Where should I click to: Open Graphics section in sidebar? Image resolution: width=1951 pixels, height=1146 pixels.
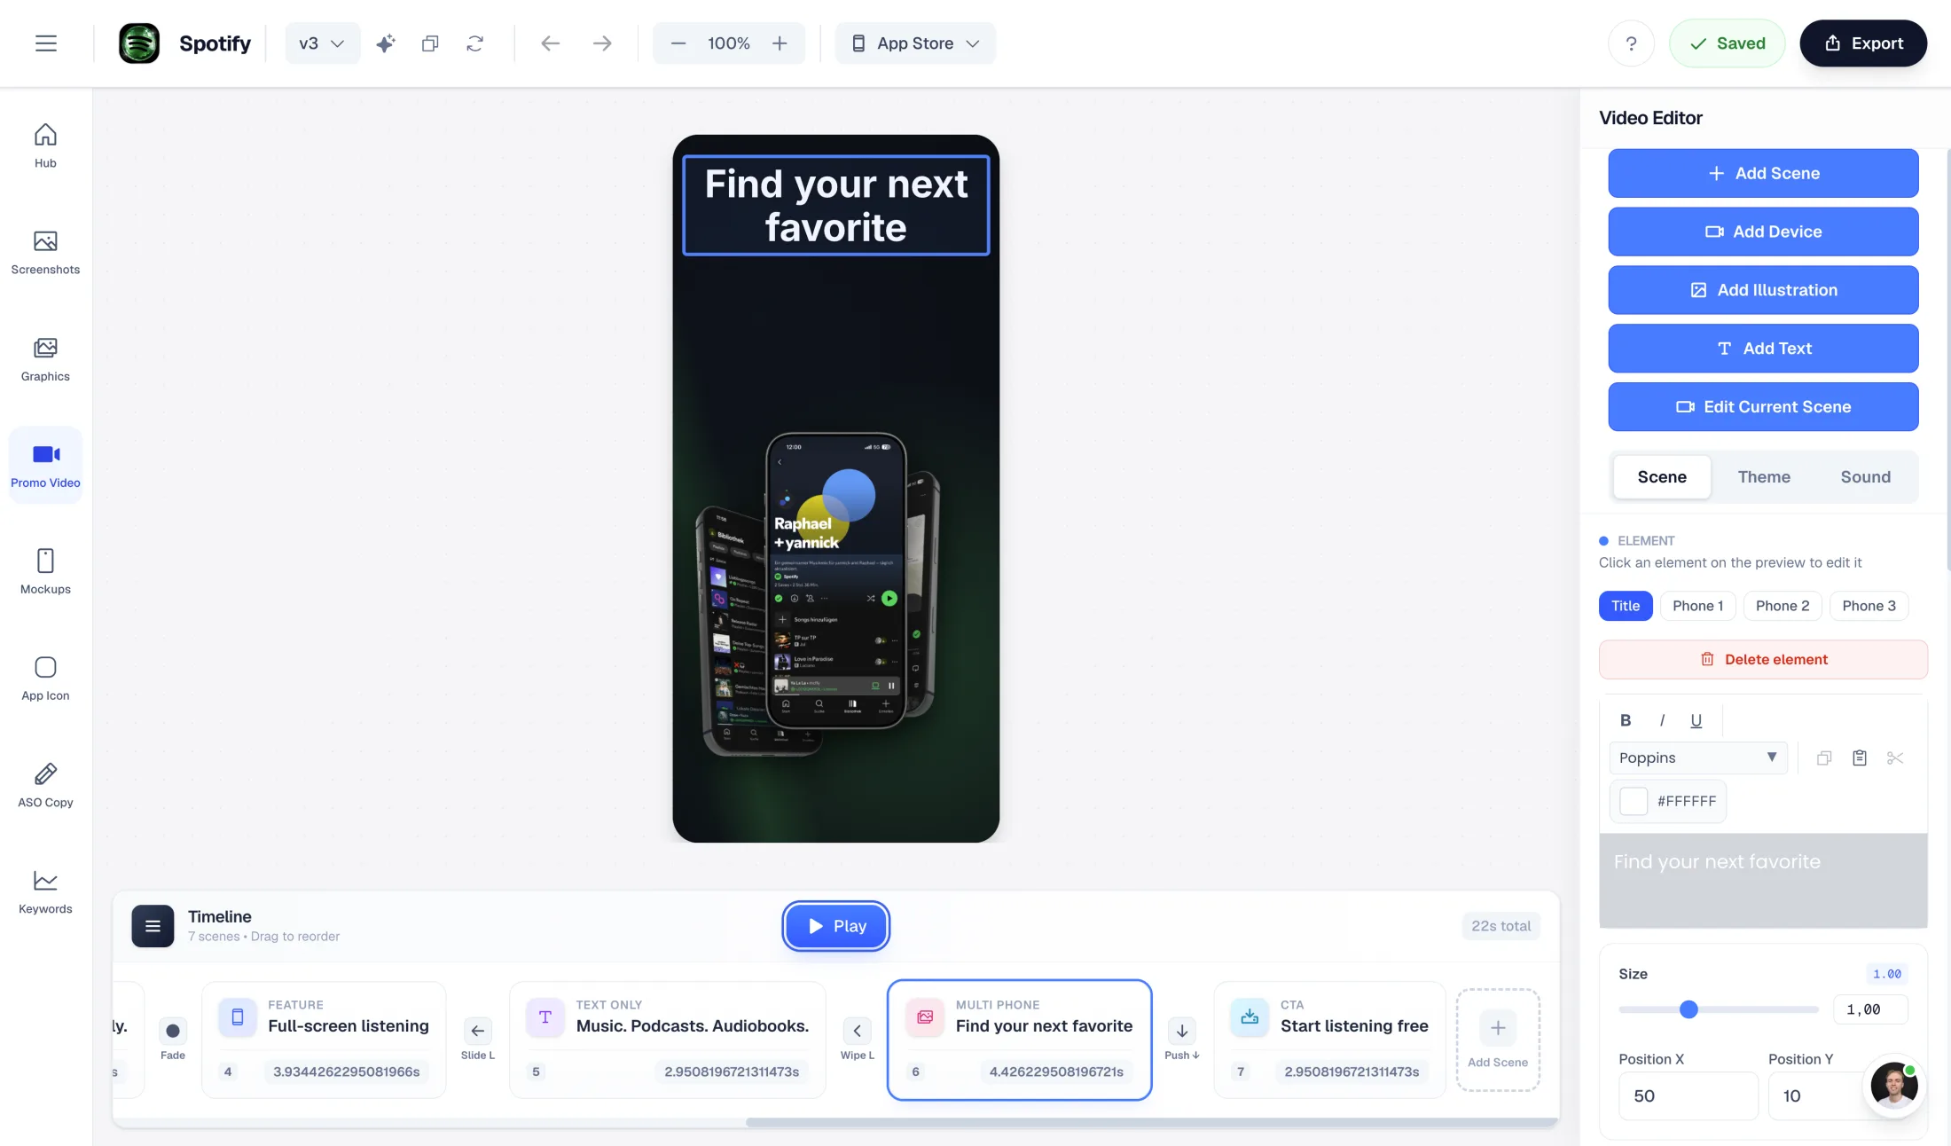(45, 358)
